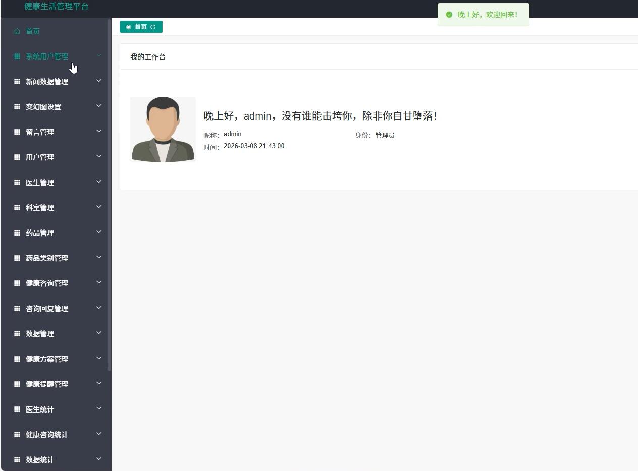Expand 药品类别管理 using its chevron
Screen dimensions: 638x471
pos(99,257)
